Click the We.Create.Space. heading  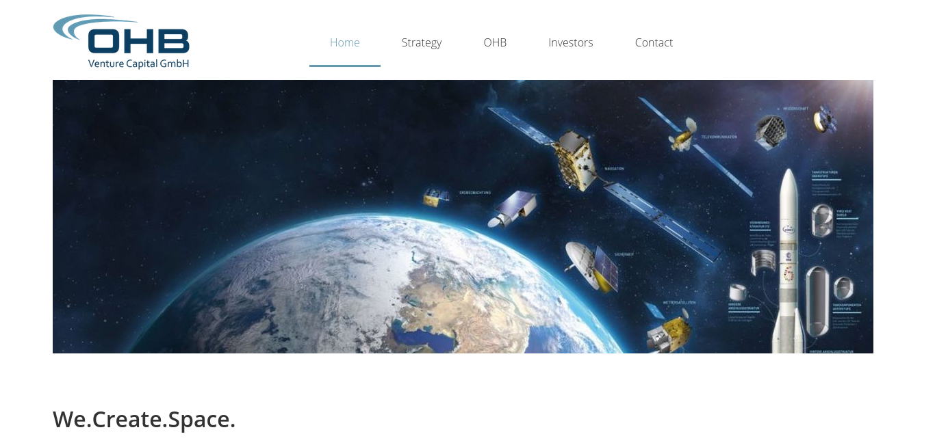coord(144,419)
